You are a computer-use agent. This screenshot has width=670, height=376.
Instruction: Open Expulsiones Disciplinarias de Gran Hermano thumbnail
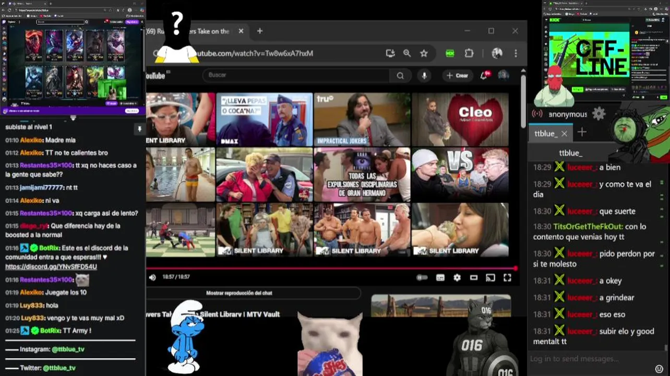click(362, 174)
